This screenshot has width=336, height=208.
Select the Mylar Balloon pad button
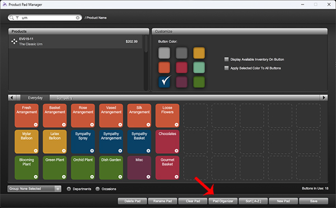tap(26, 141)
